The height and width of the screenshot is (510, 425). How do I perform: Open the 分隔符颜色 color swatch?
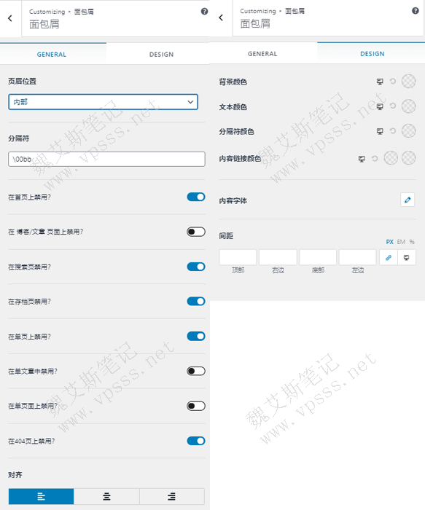(408, 130)
